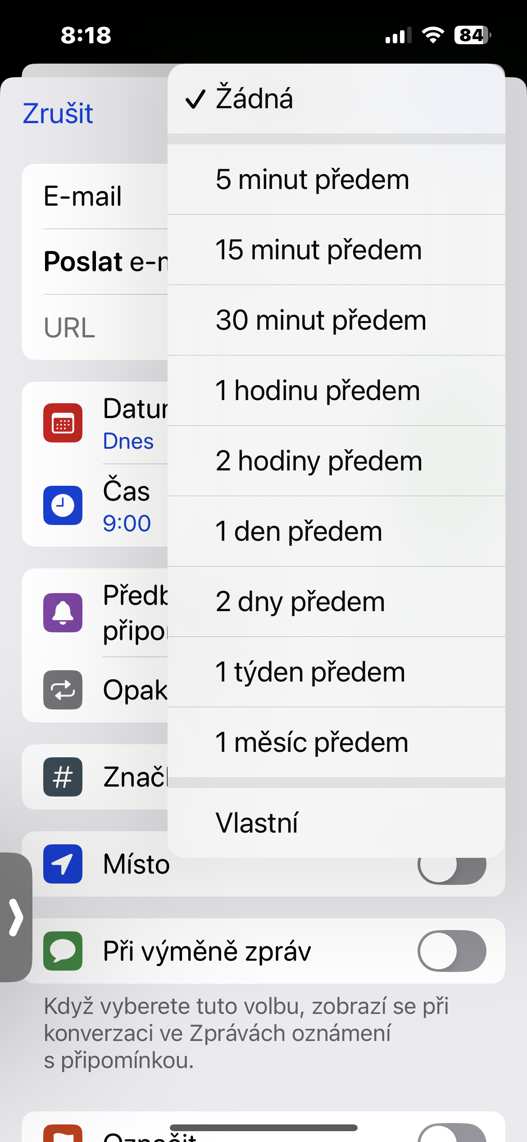Tap the hashtag tags icon

tap(63, 777)
